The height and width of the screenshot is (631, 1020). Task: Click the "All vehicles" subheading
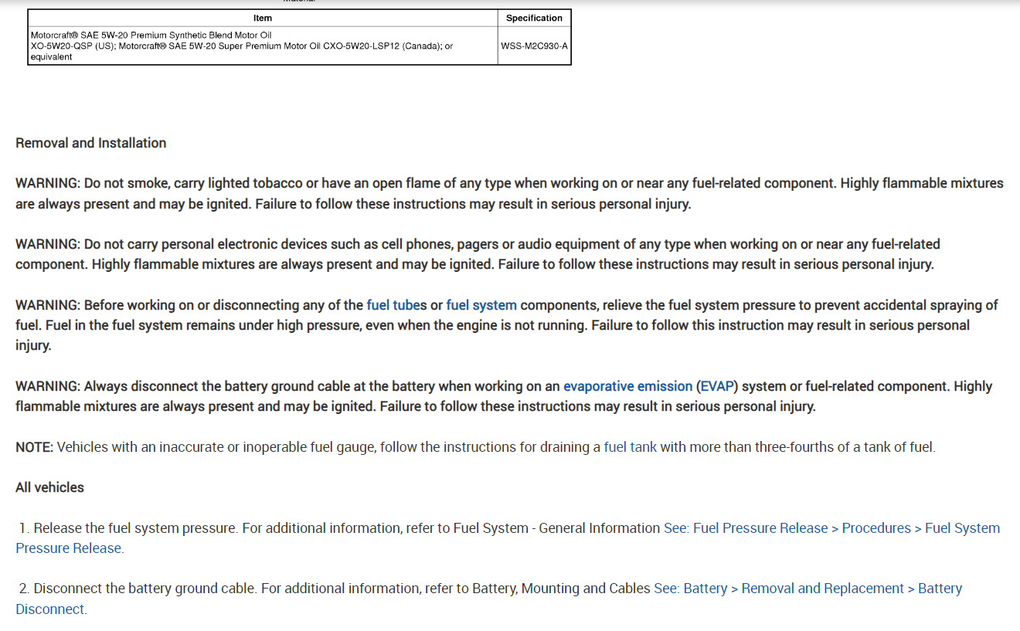pos(49,487)
